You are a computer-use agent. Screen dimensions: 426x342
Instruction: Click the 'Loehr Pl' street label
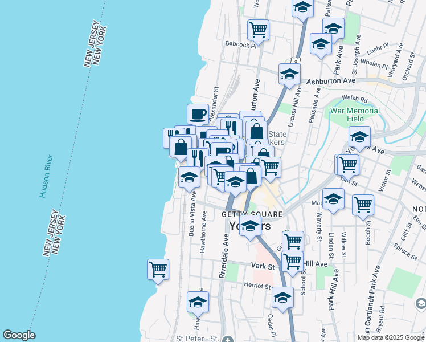[x=378, y=48]
